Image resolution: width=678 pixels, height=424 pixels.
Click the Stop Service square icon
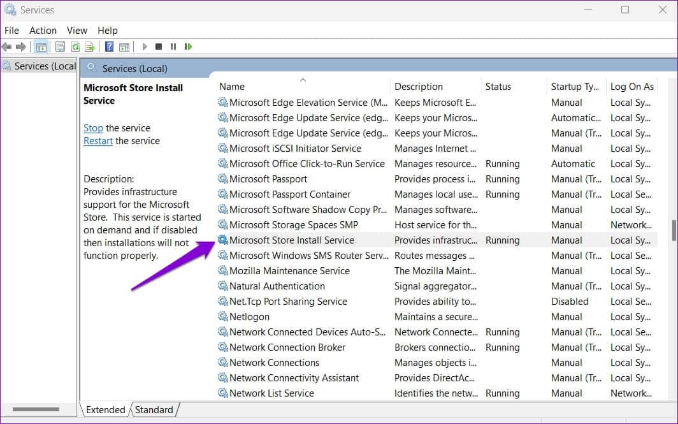tap(159, 47)
